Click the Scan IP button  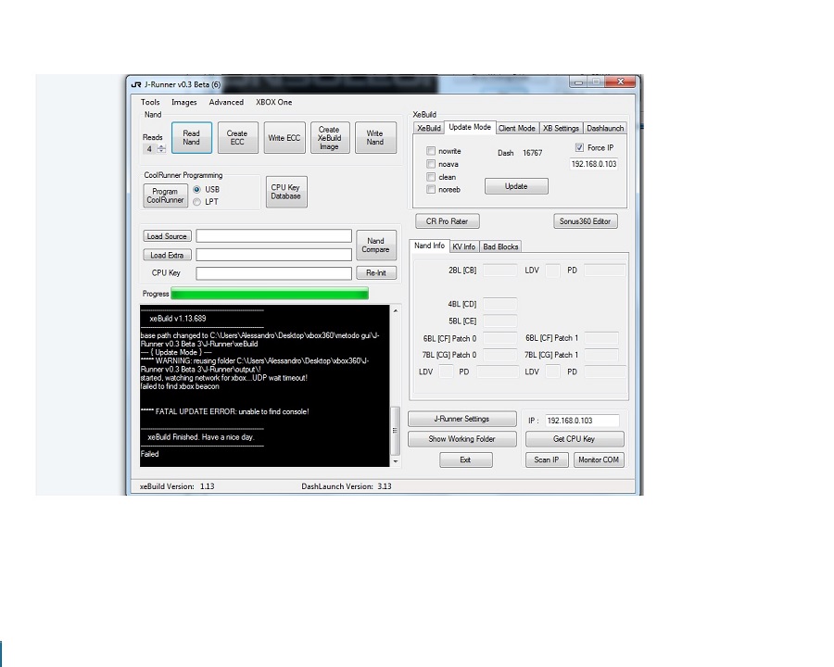(x=547, y=460)
